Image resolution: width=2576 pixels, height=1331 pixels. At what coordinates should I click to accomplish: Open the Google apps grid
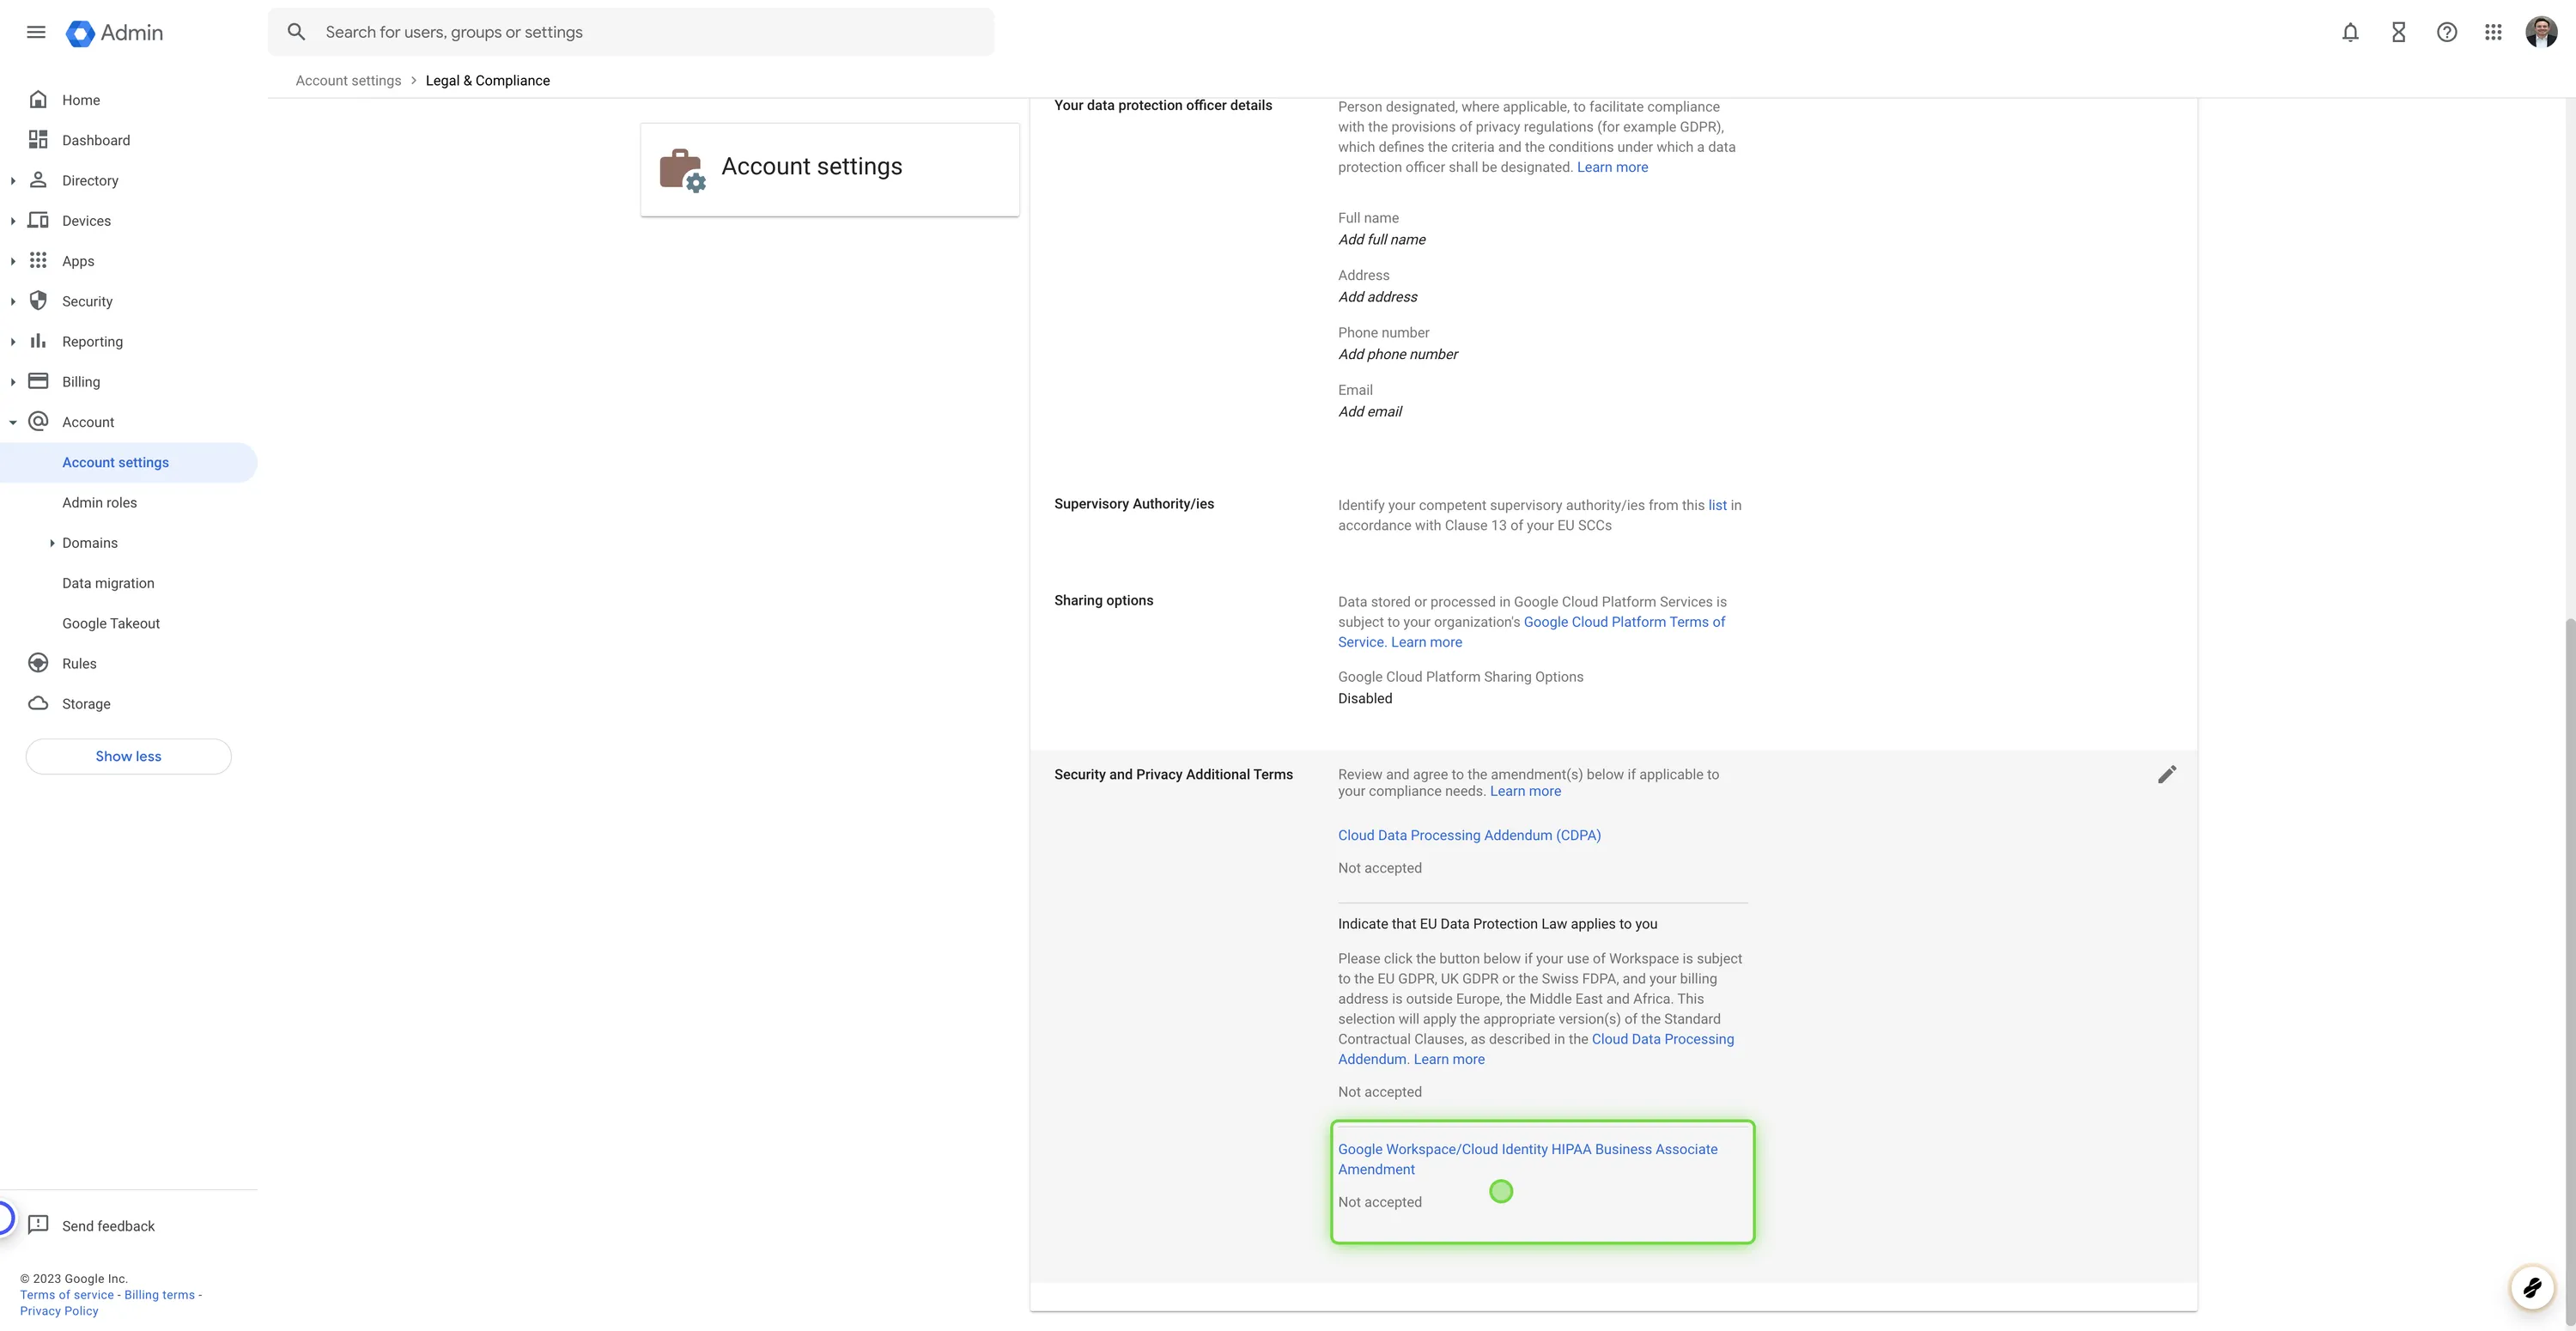(2493, 32)
